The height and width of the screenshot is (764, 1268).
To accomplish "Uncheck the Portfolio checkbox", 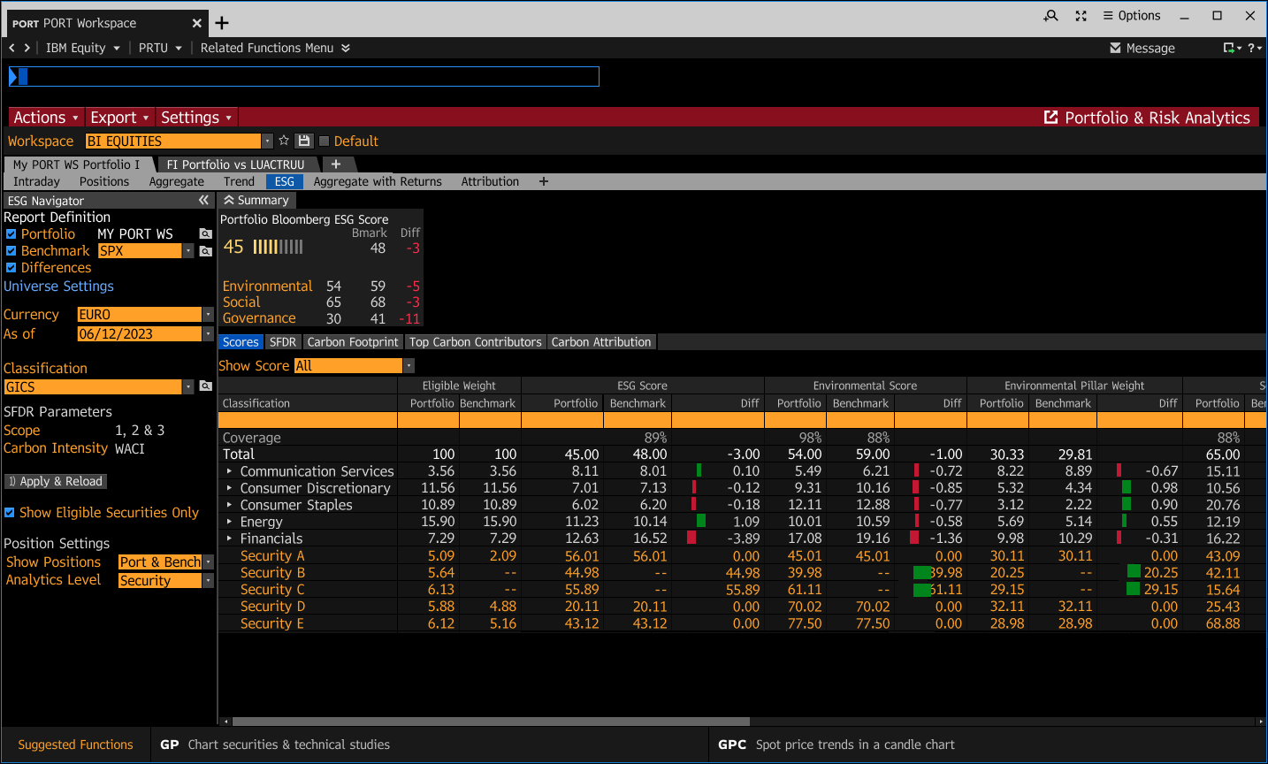I will tap(11, 234).
